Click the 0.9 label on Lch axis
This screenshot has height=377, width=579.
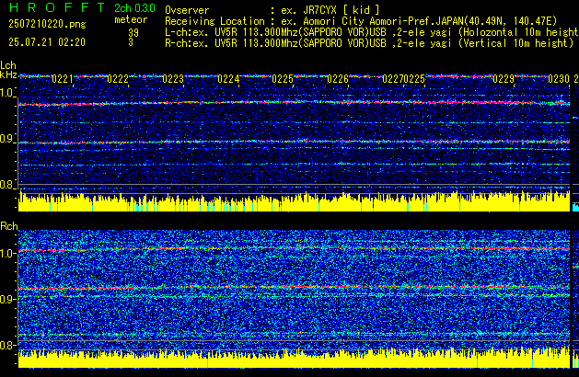coord(7,139)
